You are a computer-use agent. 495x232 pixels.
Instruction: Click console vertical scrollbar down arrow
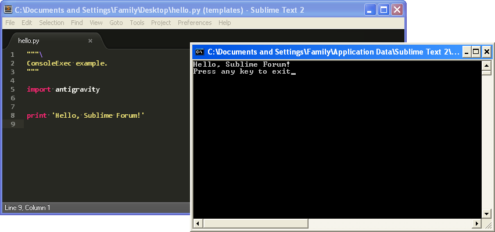(486, 213)
